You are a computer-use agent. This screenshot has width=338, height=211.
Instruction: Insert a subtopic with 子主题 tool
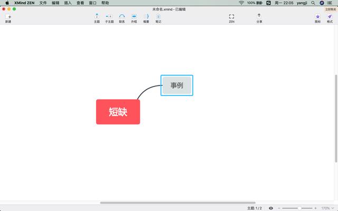point(109,18)
